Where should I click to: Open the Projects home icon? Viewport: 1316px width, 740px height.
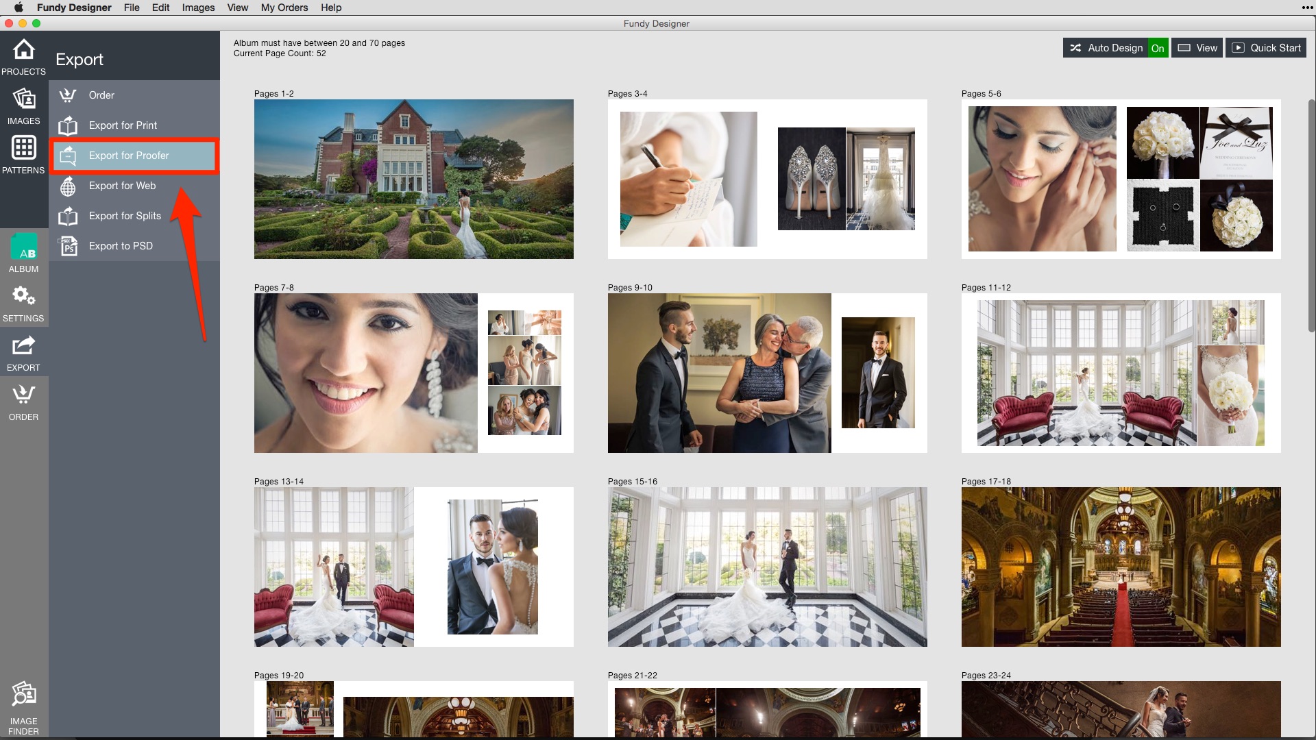(23, 49)
